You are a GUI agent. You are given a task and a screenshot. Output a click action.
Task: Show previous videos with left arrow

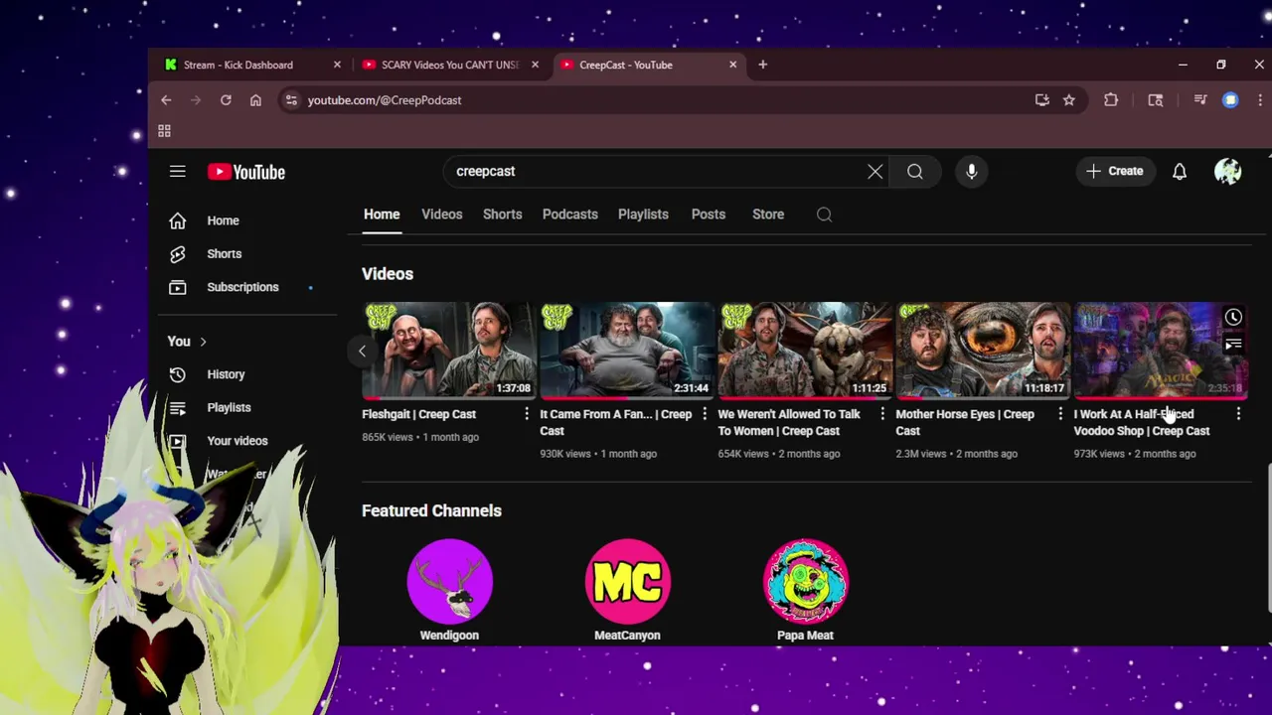click(362, 351)
